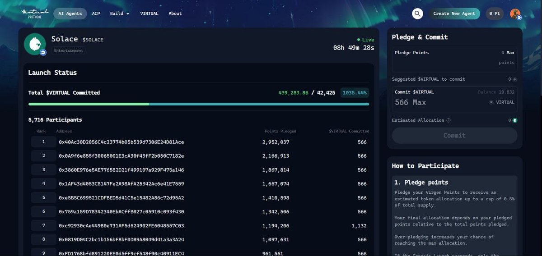Image resolution: width=542 pixels, height=256 pixels.
Task: Click address starting 0x759a159D78342340
Action: [121, 212]
